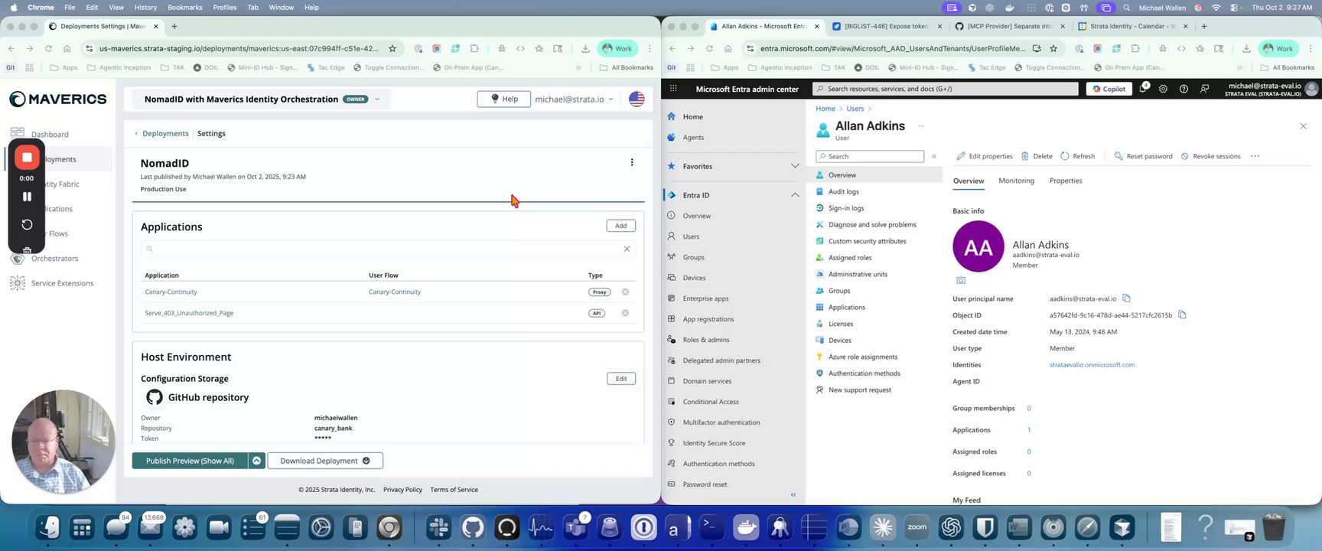Viewport: 1322px width, 551px height.
Task: Clear the Applications search field
Action: tap(627, 249)
